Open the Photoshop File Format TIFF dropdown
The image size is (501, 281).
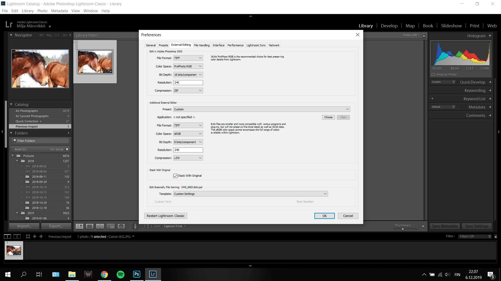188,58
